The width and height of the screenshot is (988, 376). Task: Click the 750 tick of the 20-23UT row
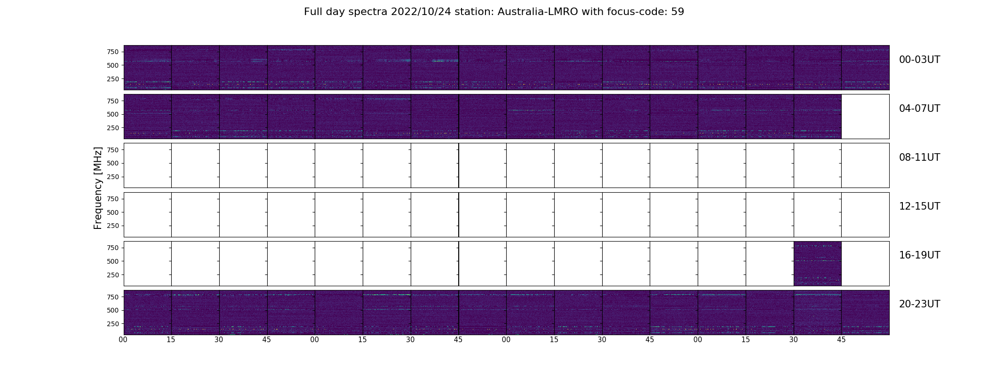tap(112, 297)
